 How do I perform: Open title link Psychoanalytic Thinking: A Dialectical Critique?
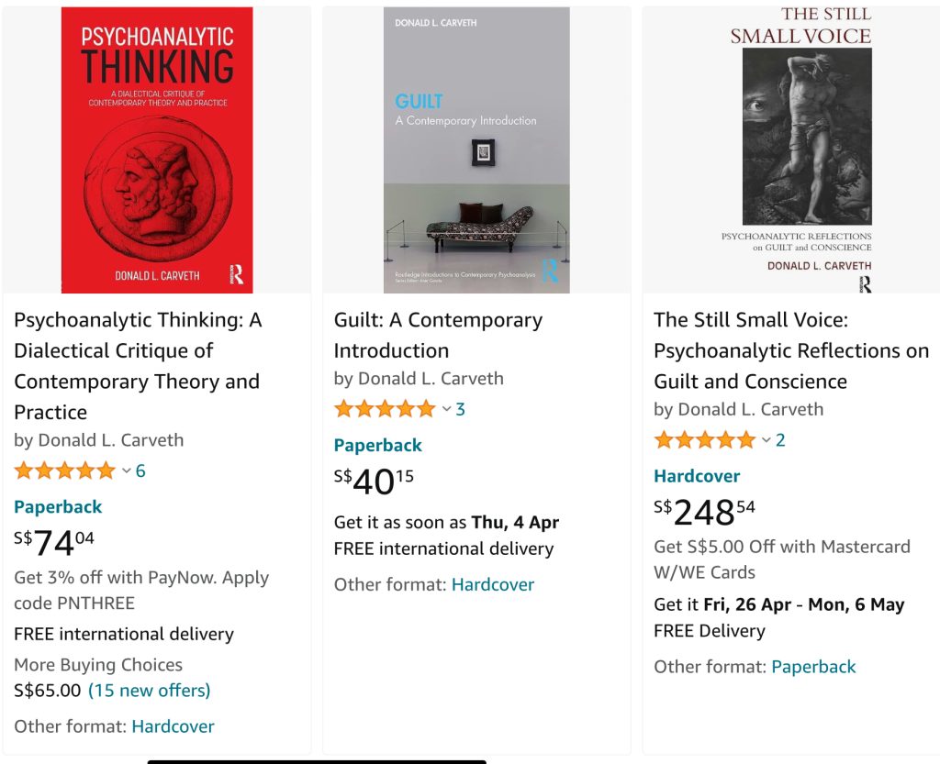138,365
